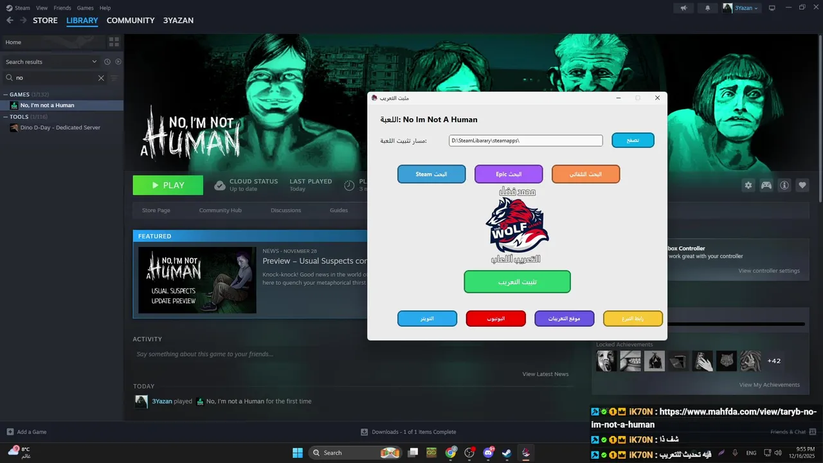The image size is (823, 463).
Task: Open controller layout icon for the game
Action: (x=766, y=185)
